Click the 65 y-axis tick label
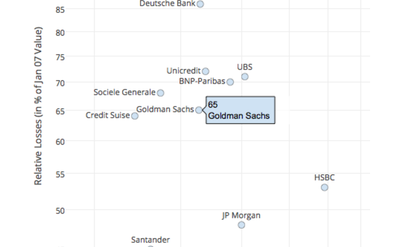413x247 pixels. pyautogui.click(x=60, y=112)
